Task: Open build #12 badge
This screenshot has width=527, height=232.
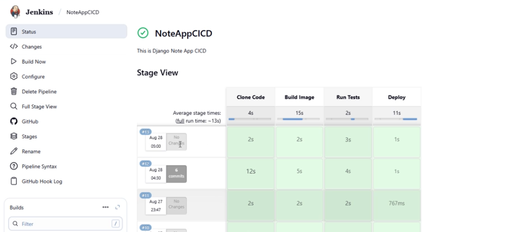Action: click(145, 164)
